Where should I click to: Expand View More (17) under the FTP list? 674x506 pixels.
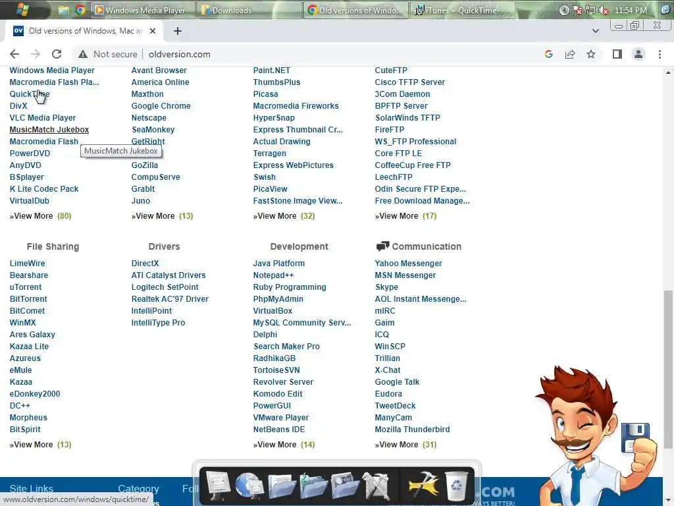pyautogui.click(x=405, y=216)
